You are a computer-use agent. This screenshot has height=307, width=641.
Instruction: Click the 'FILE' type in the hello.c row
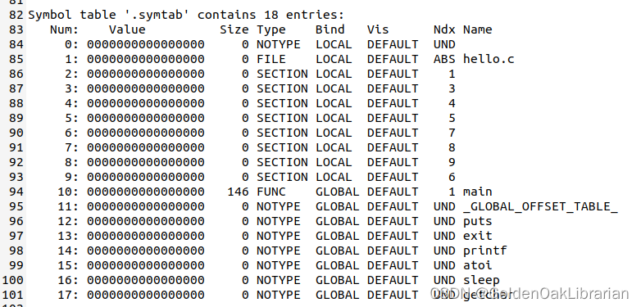(x=271, y=59)
